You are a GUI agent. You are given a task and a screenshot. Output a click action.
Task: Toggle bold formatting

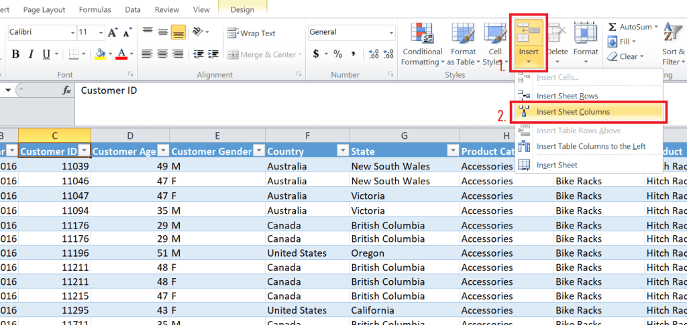tap(14, 54)
